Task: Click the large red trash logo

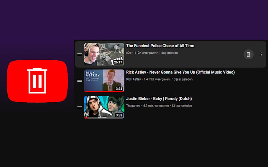Action: coord(37,81)
